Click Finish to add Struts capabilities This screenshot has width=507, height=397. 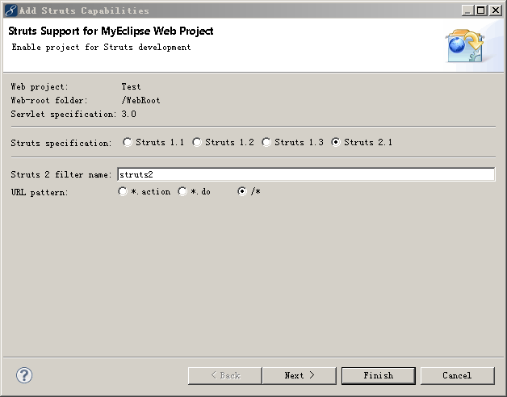tap(378, 375)
